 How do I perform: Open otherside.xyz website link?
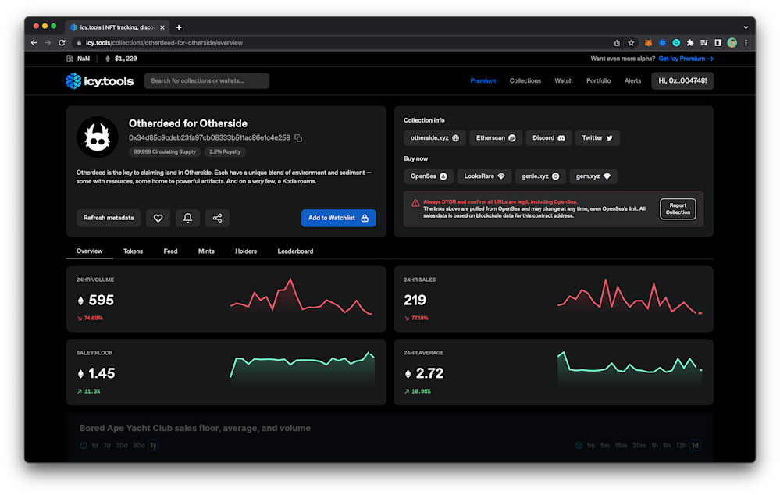(434, 138)
